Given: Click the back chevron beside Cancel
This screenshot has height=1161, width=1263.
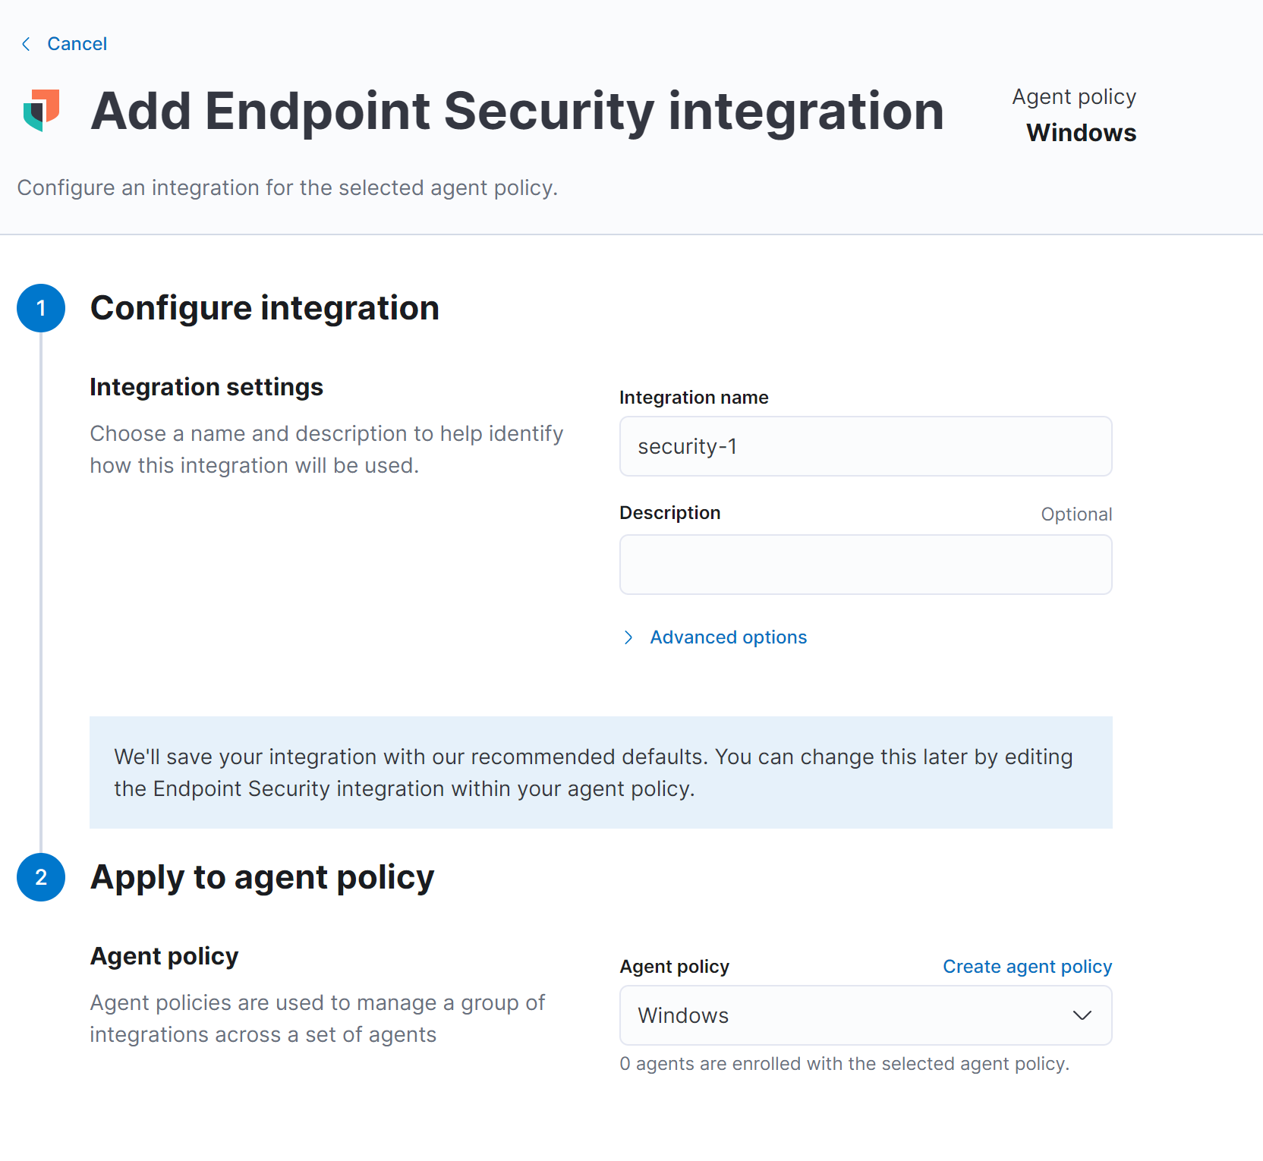Looking at the screenshot, I should click(x=26, y=44).
